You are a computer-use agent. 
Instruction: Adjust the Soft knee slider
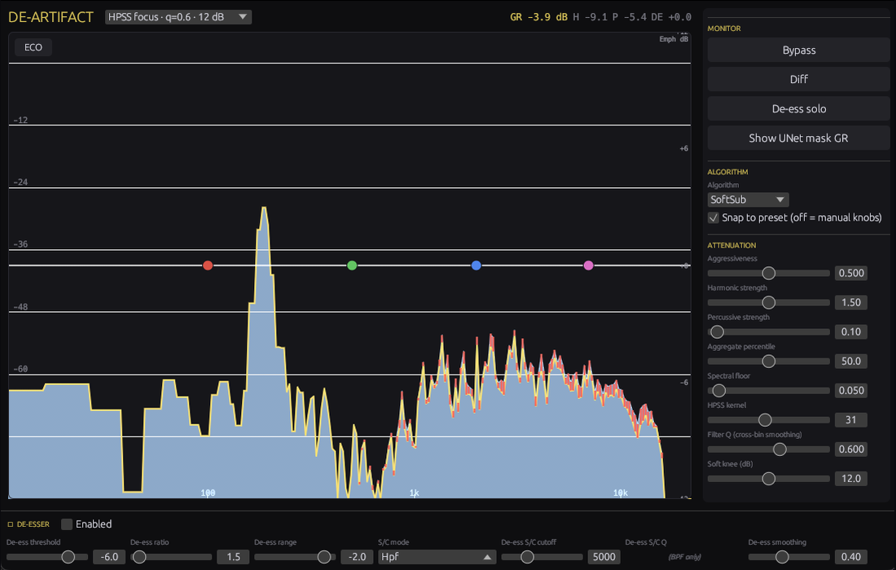point(769,479)
